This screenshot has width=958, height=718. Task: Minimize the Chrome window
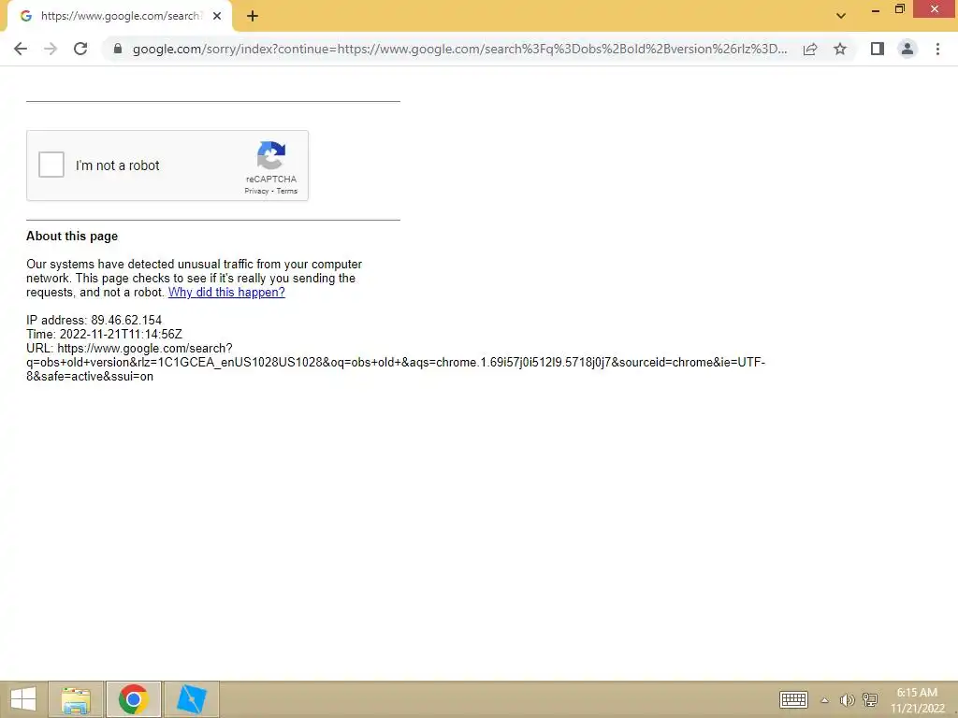click(x=876, y=9)
